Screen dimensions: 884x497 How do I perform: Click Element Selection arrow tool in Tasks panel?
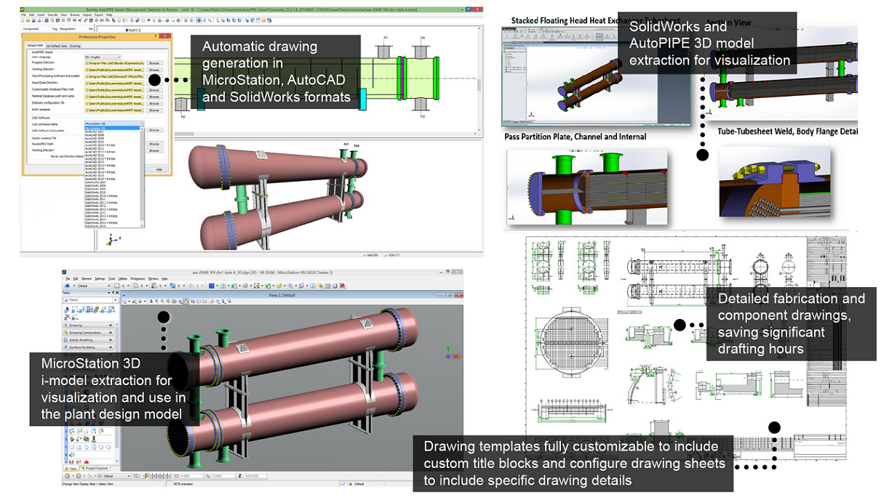[67, 310]
